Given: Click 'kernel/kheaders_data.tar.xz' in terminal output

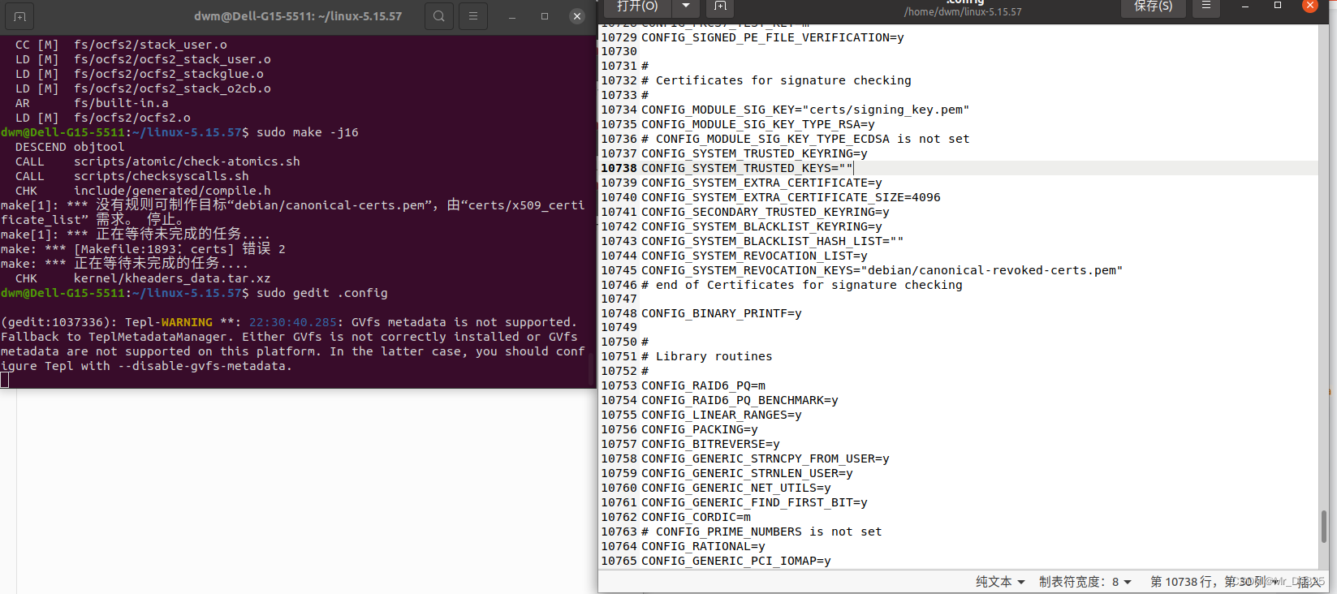Looking at the screenshot, I should 172,278.
